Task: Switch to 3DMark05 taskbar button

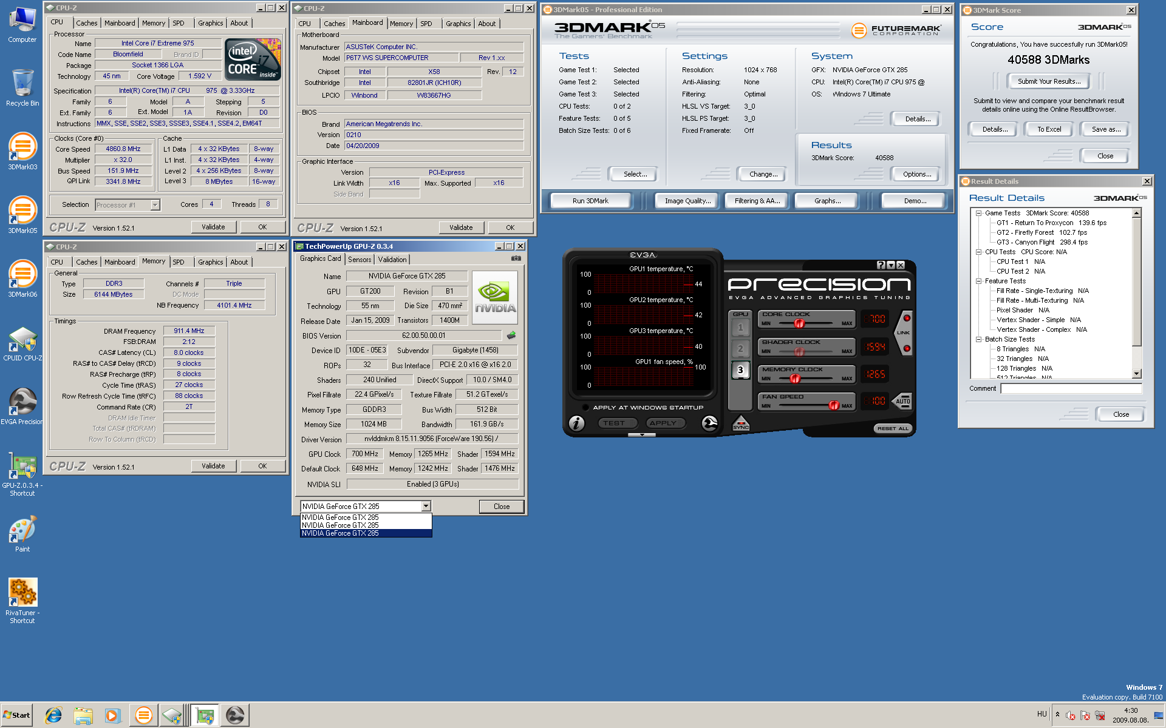Action: (x=143, y=716)
